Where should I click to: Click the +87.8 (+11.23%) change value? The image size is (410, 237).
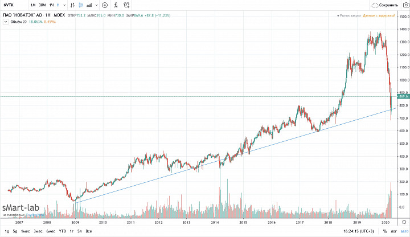pyautogui.click(x=157, y=16)
